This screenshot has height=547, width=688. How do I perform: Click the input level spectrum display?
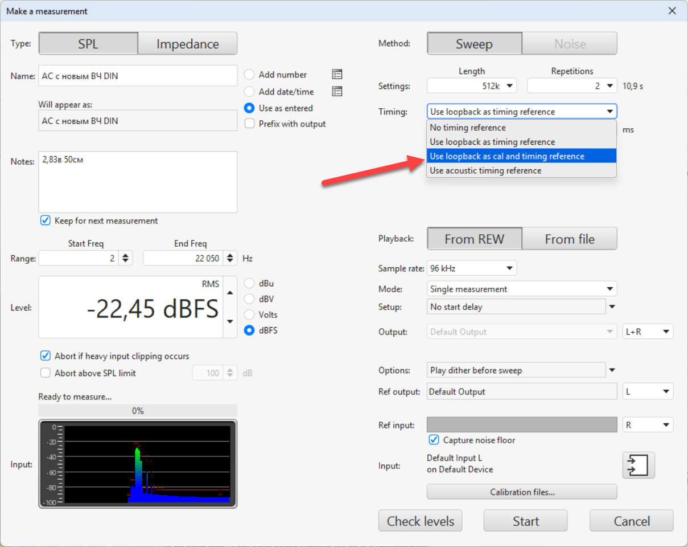(x=138, y=464)
